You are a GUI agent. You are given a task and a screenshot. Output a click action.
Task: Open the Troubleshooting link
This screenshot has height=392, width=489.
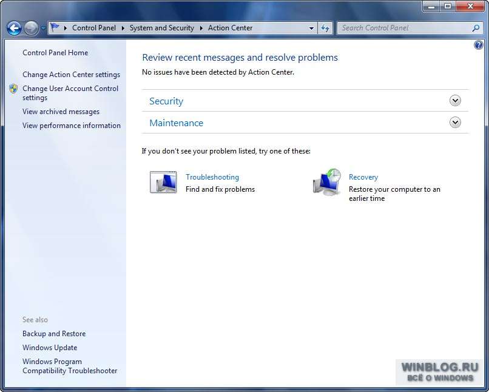pos(212,177)
